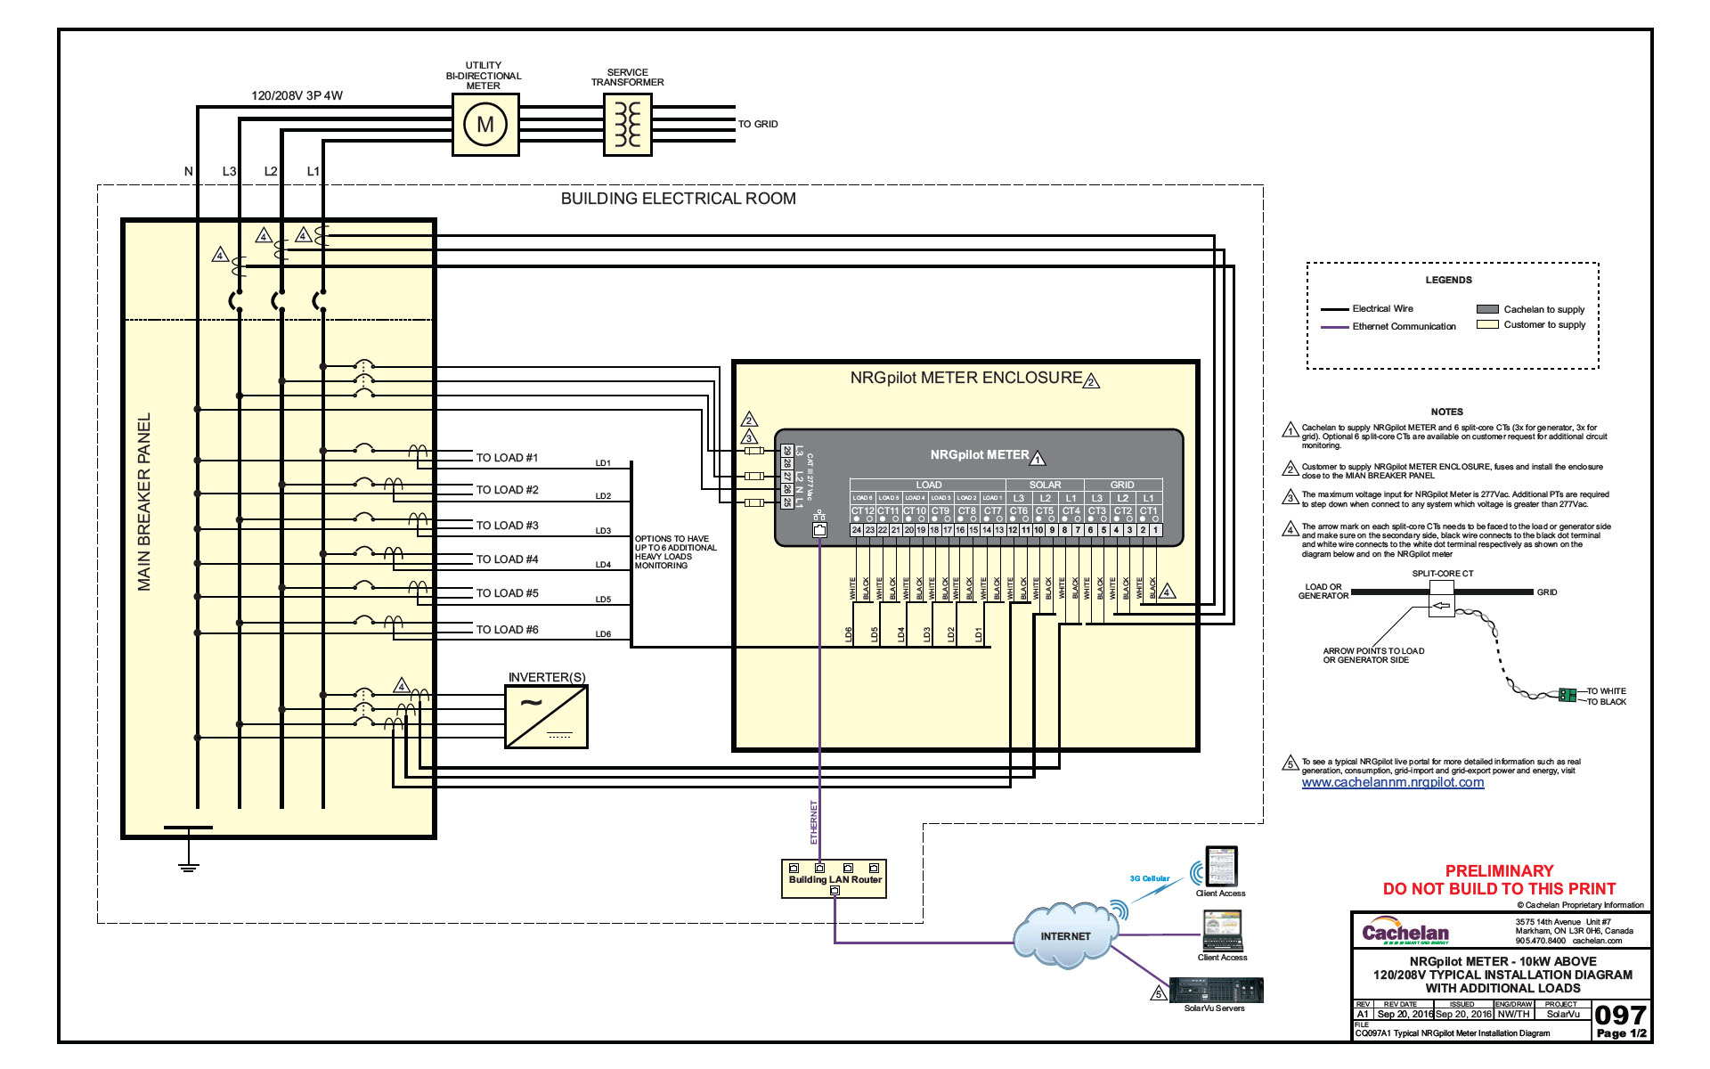Click the TO LOAD #5 label
This screenshot has width=1710, height=1069.
click(507, 593)
